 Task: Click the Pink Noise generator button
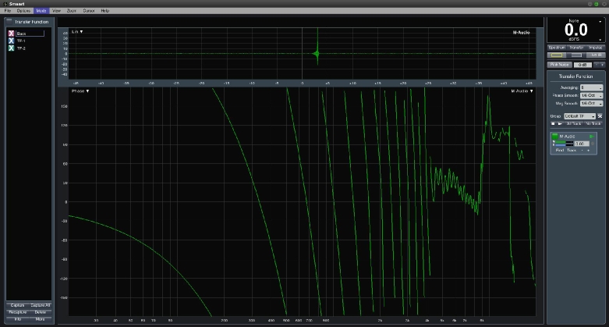pyautogui.click(x=558, y=65)
